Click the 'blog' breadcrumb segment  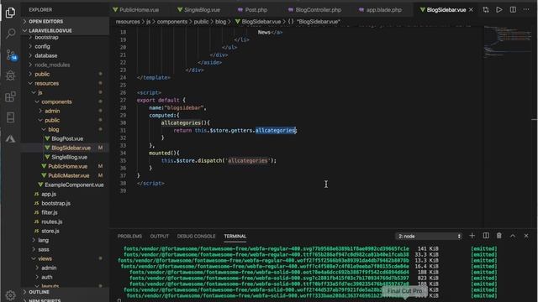click(x=220, y=22)
